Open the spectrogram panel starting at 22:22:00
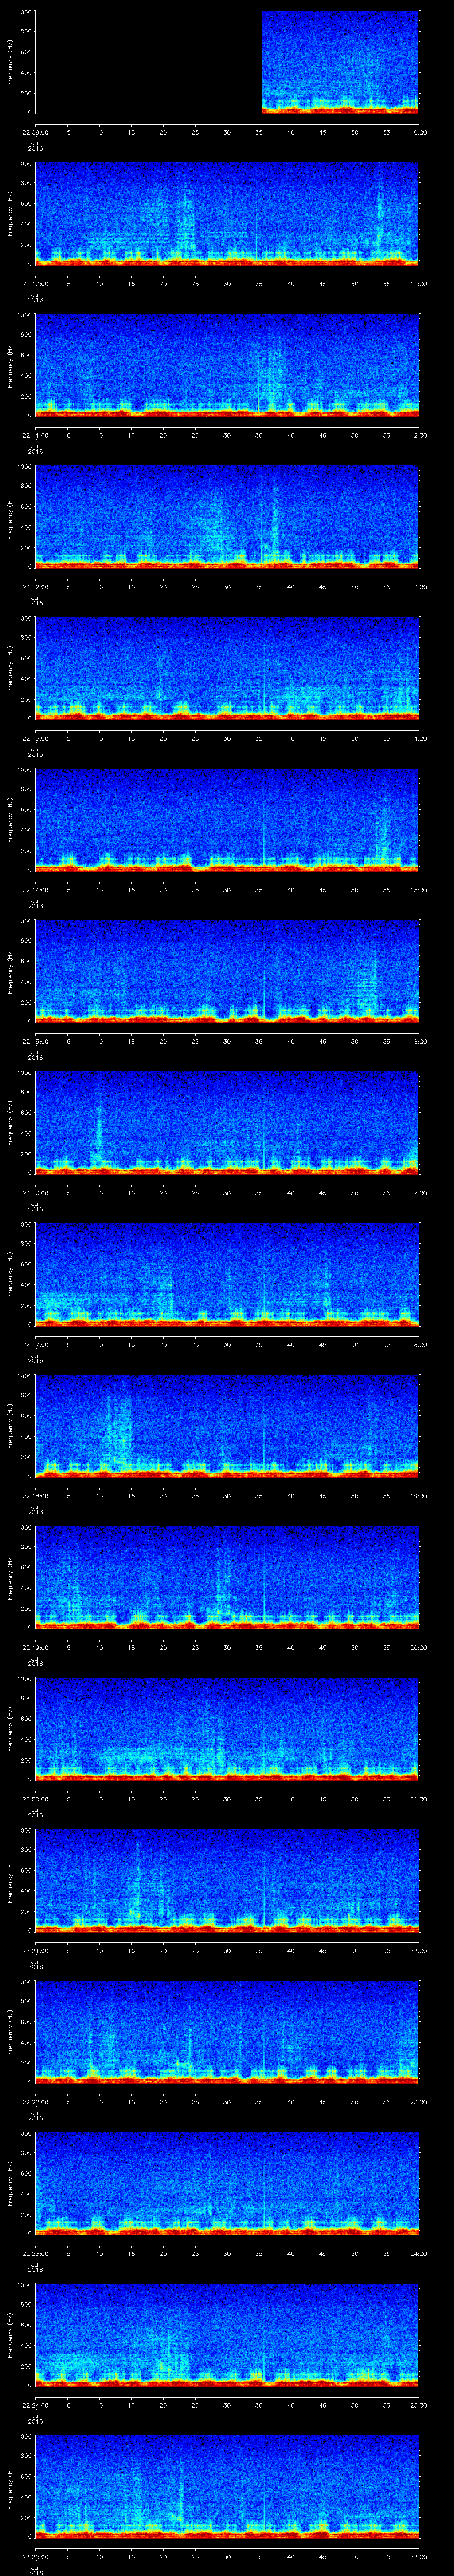The width and height of the screenshot is (454, 2576). click(227, 2031)
